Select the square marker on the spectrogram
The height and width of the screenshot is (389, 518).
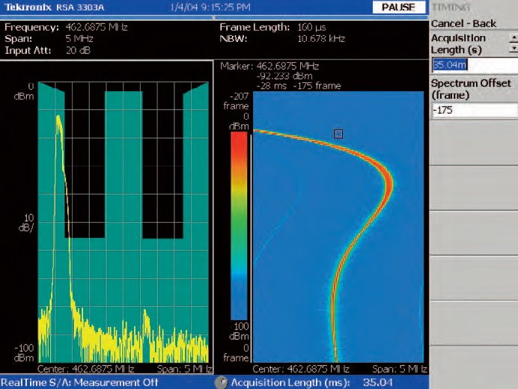point(338,134)
